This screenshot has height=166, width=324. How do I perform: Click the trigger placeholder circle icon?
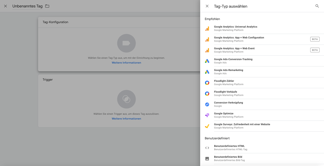[x=126, y=99]
